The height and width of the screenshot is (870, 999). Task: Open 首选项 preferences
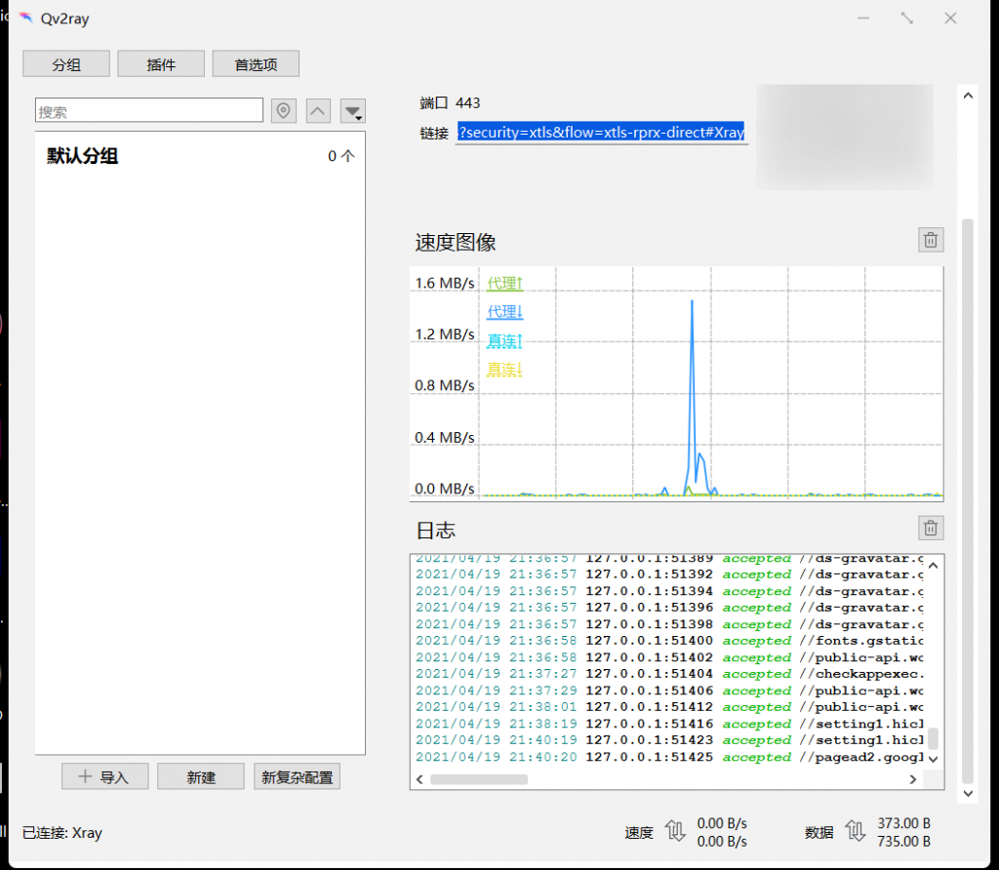[x=256, y=64]
